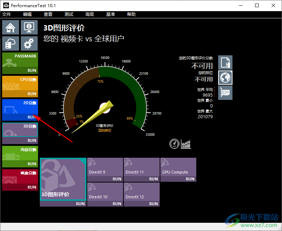Image resolution: width=282 pixels, height=231 pixels.
Task: Run the 内存分数 test
Action: 32,164
